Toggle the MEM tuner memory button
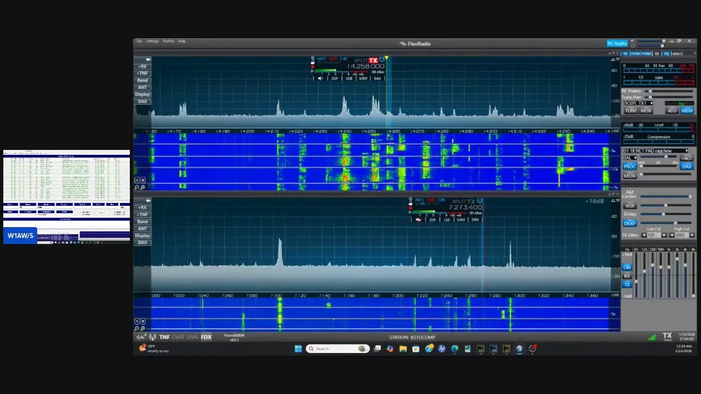This screenshot has width=701, height=394. tap(687, 111)
